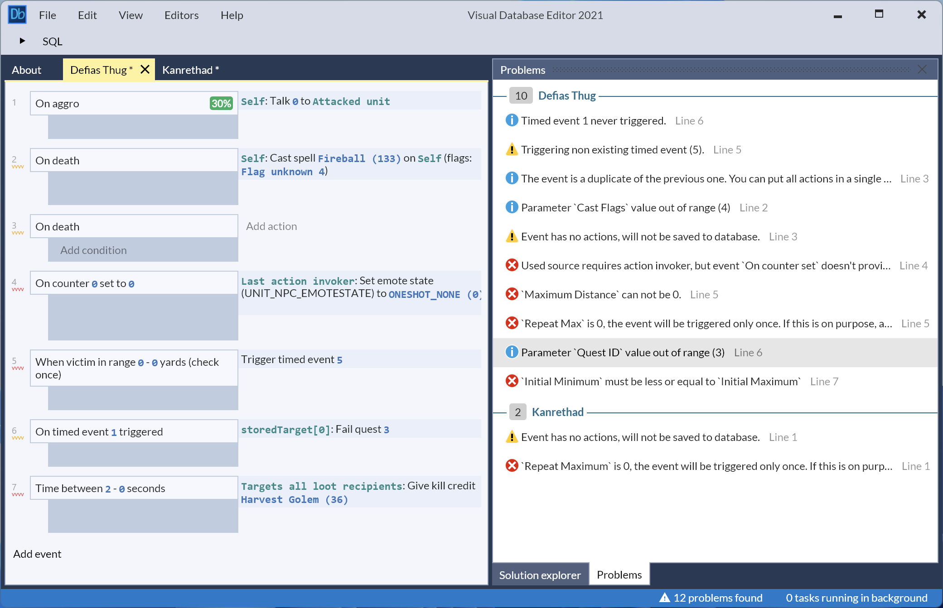This screenshot has width=943, height=608.
Task: Click 'Add condition' under the second On death event
Action: coord(93,250)
